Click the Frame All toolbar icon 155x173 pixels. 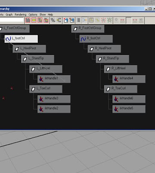28,20
